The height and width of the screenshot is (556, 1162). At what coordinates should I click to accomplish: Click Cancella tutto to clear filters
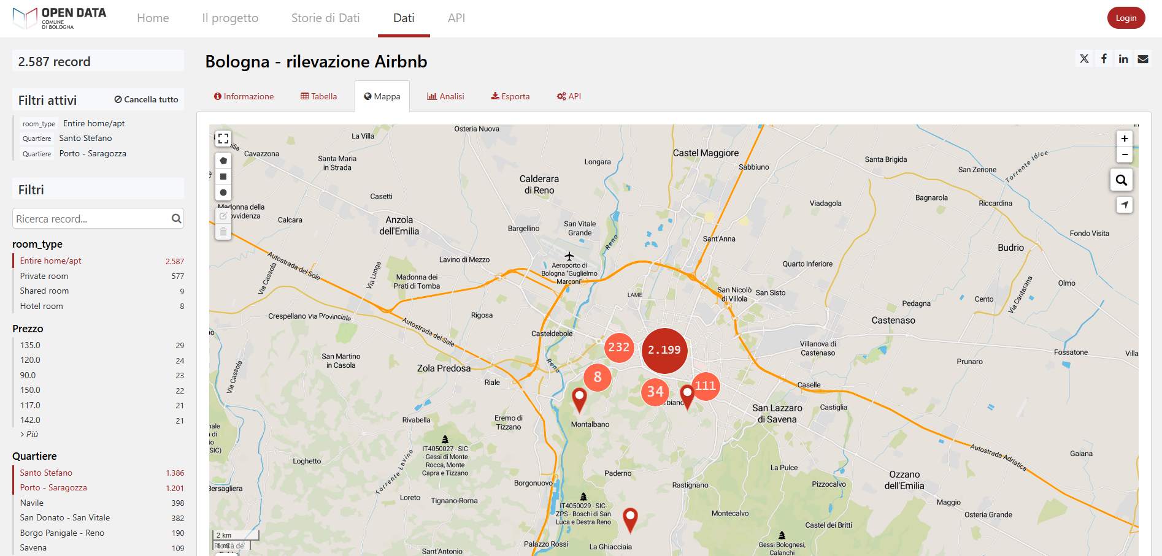pyautogui.click(x=146, y=99)
